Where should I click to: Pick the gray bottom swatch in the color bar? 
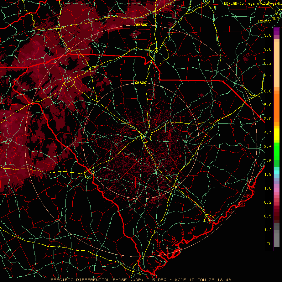(x=277, y=241)
